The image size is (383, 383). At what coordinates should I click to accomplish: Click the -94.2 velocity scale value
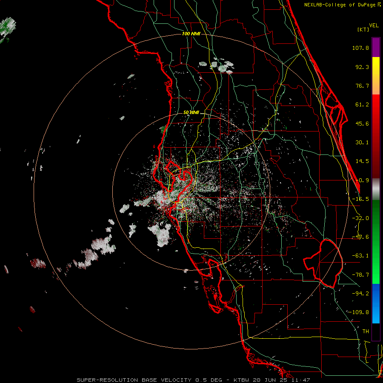click(x=360, y=294)
